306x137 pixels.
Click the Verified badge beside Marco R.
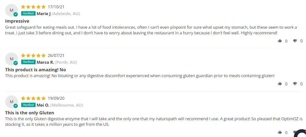click(28, 62)
